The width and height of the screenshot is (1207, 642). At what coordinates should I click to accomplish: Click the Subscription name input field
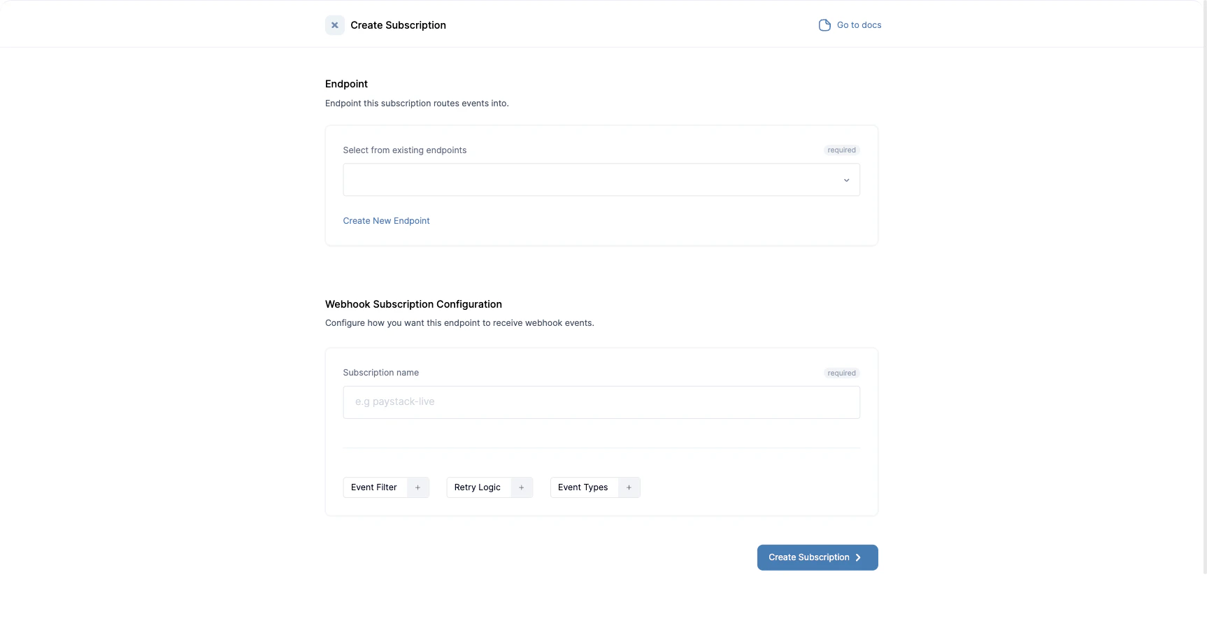point(601,402)
